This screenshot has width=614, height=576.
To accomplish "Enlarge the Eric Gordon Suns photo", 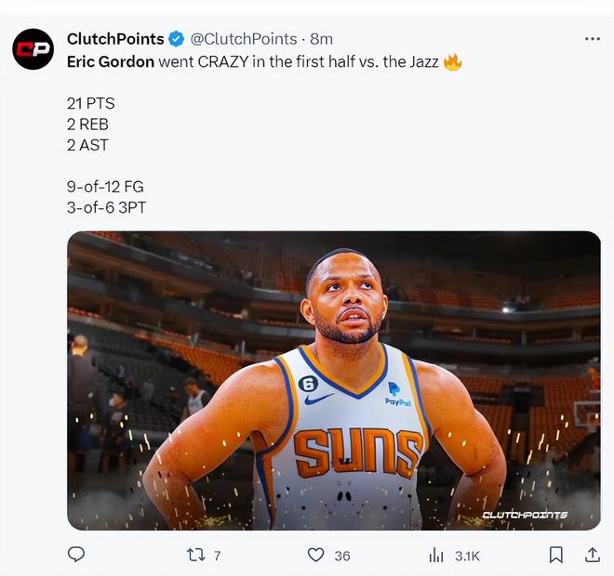I will click(x=333, y=381).
